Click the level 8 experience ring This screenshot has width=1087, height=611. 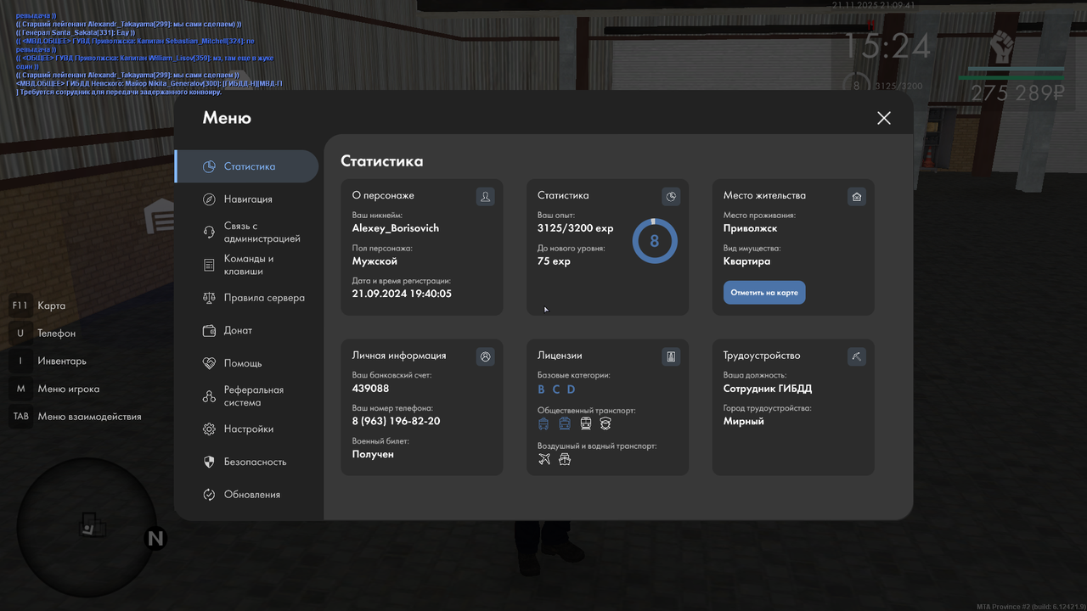[655, 241]
